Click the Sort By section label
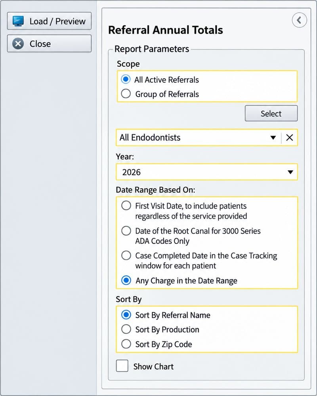This screenshot has height=396, width=317. pos(129,299)
